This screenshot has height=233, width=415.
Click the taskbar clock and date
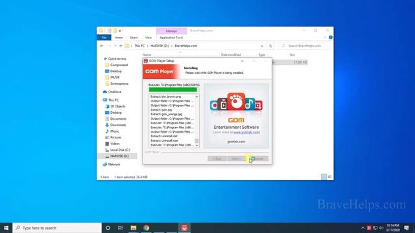[x=393, y=228]
